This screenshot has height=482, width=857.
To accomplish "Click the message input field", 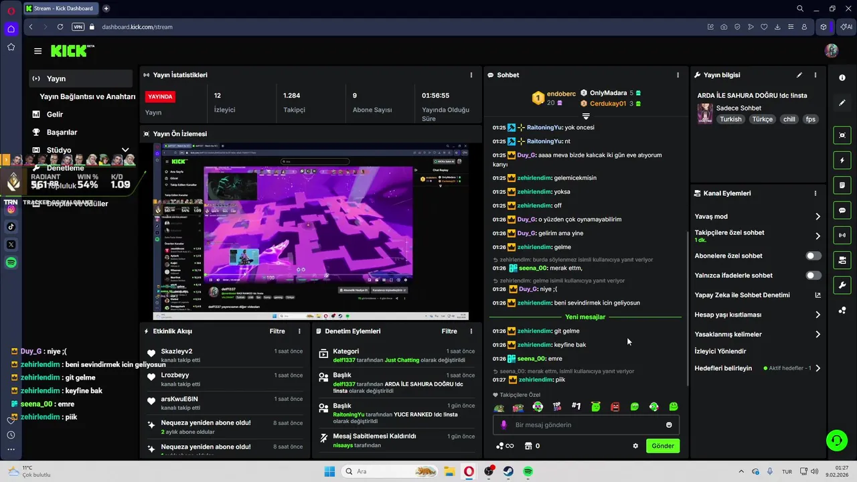I will pos(587,425).
